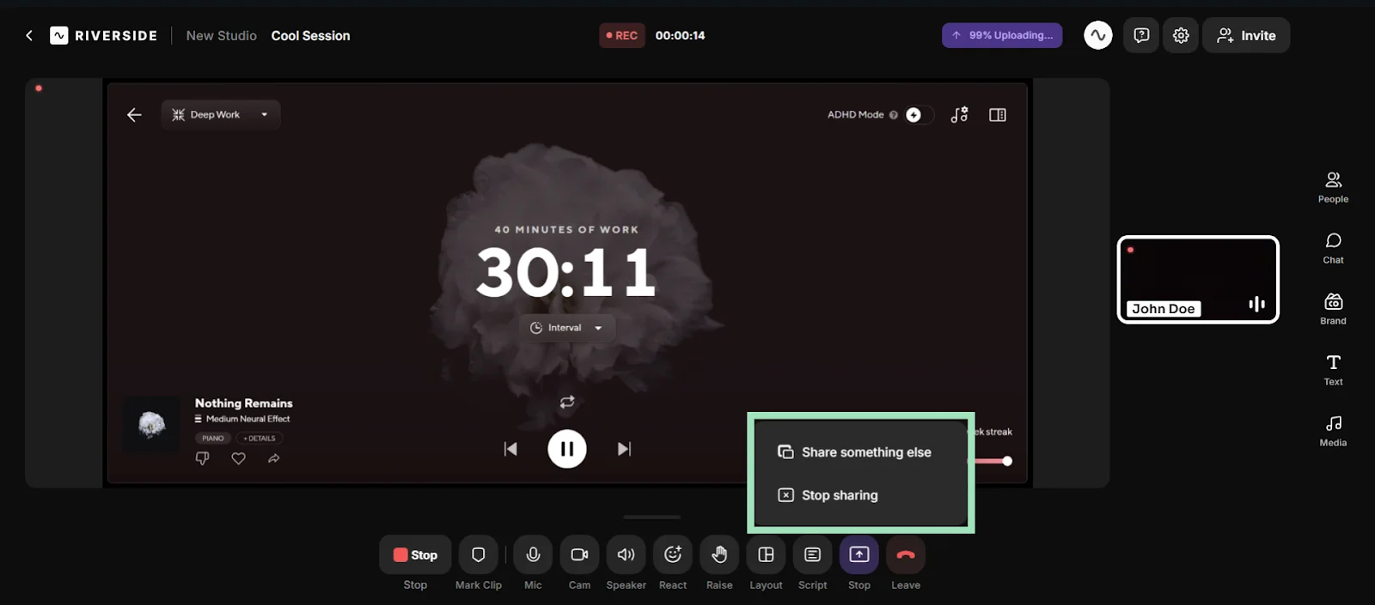
Task: Go back using the Riverside top-left chevron
Action: click(29, 35)
